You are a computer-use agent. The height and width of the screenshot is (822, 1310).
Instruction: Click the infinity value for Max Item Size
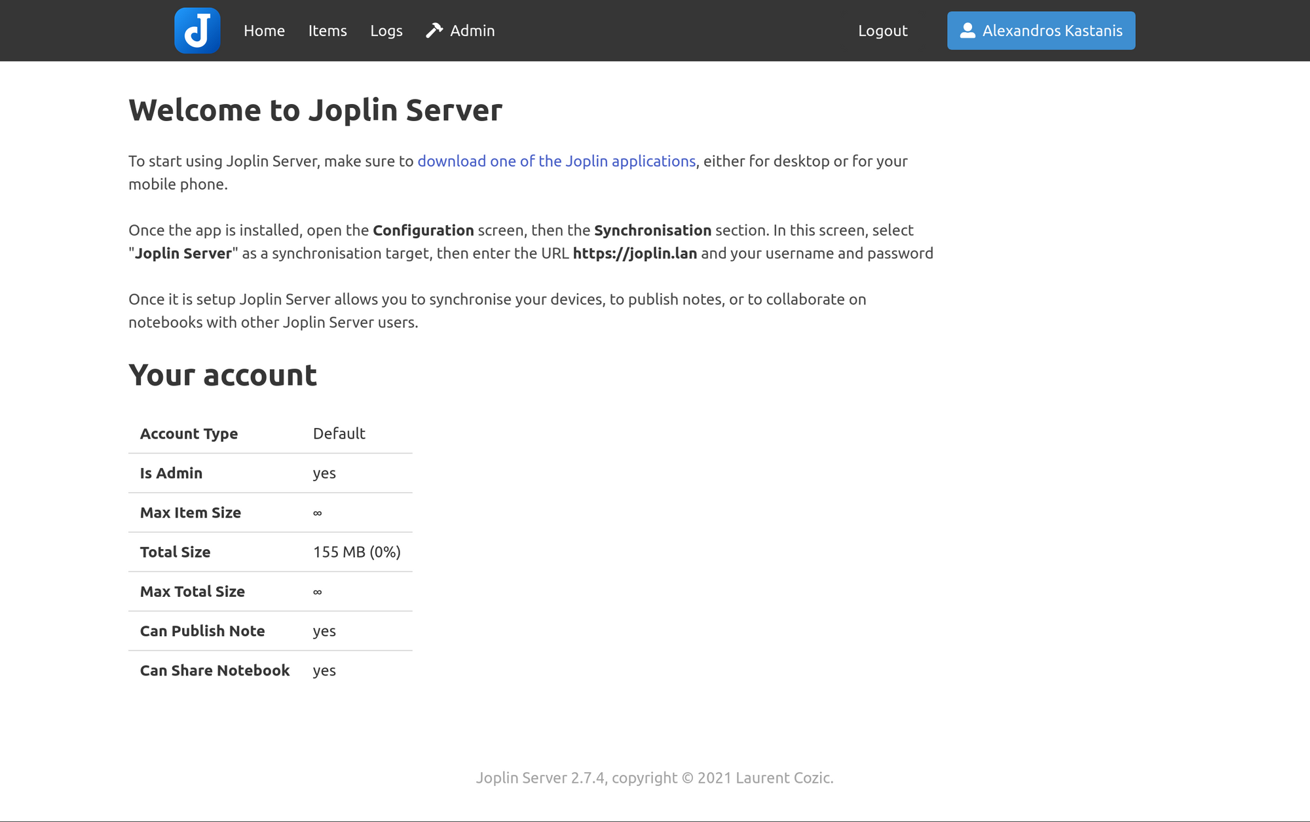pyautogui.click(x=318, y=513)
